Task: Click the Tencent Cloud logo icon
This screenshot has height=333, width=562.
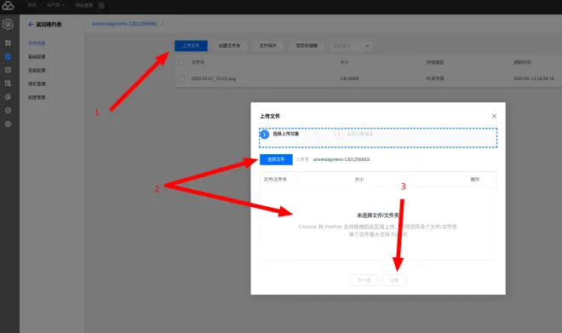Action: pyautogui.click(x=8, y=5)
